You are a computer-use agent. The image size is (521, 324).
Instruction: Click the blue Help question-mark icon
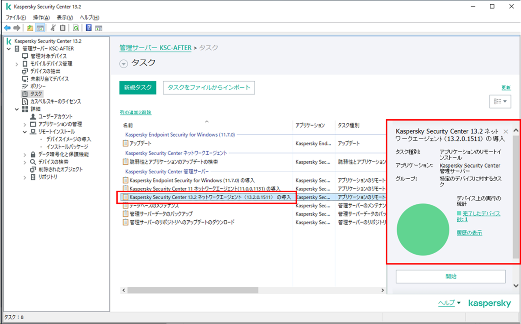(x=89, y=28)
